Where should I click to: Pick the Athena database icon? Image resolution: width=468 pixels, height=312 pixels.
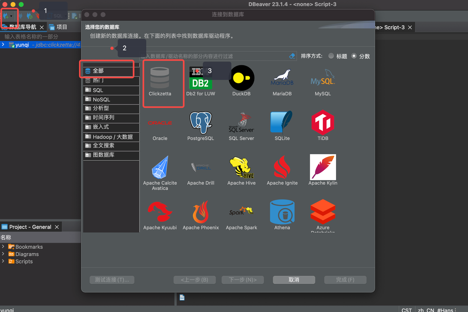coord(282,213)
